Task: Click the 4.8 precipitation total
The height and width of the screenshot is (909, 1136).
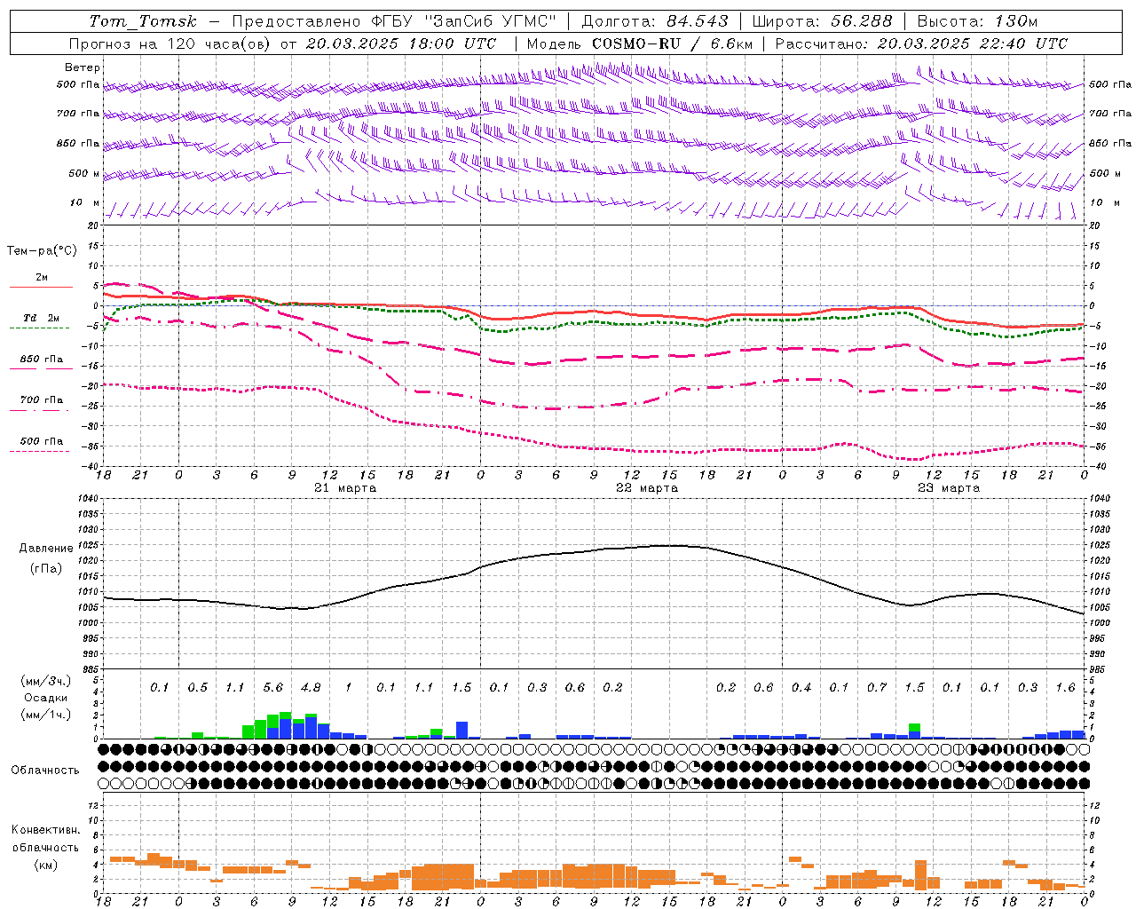Action: [311, 688]
